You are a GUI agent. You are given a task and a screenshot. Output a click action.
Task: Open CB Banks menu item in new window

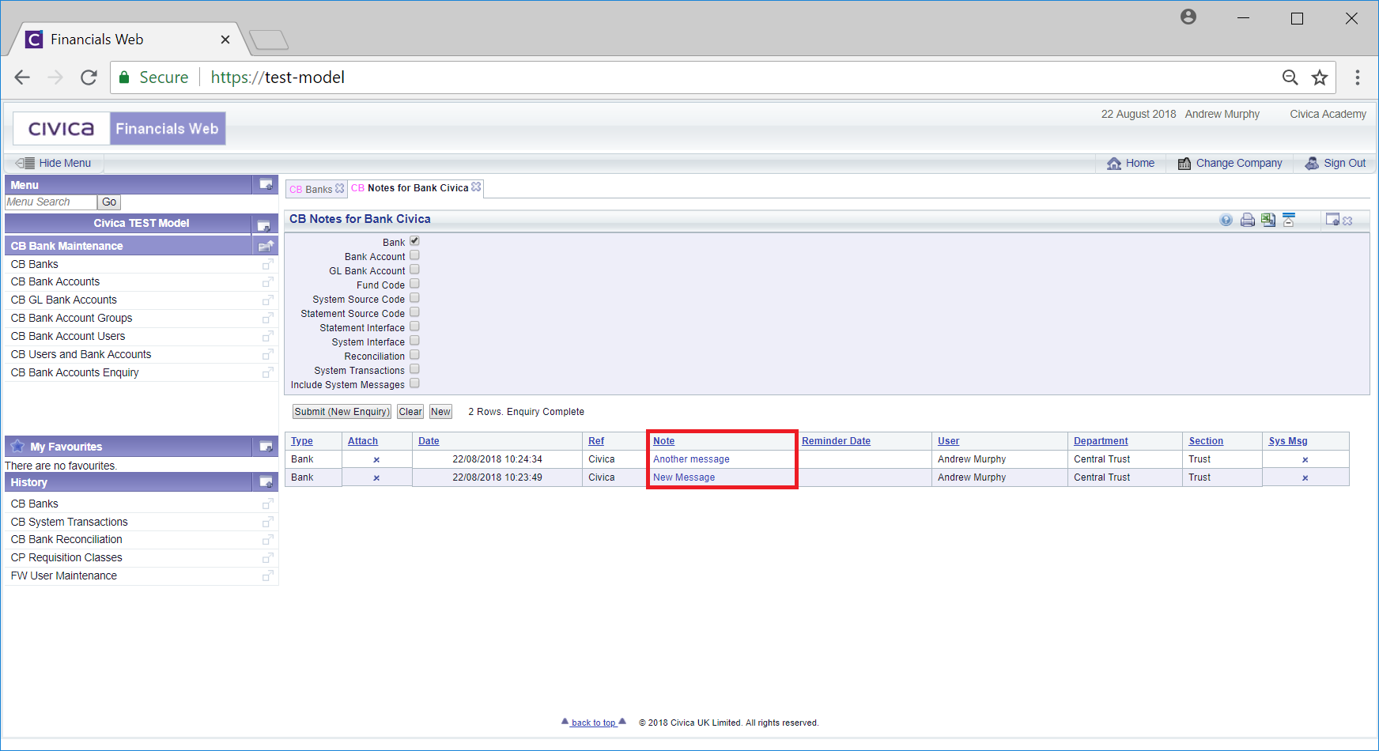coord(268,265)
